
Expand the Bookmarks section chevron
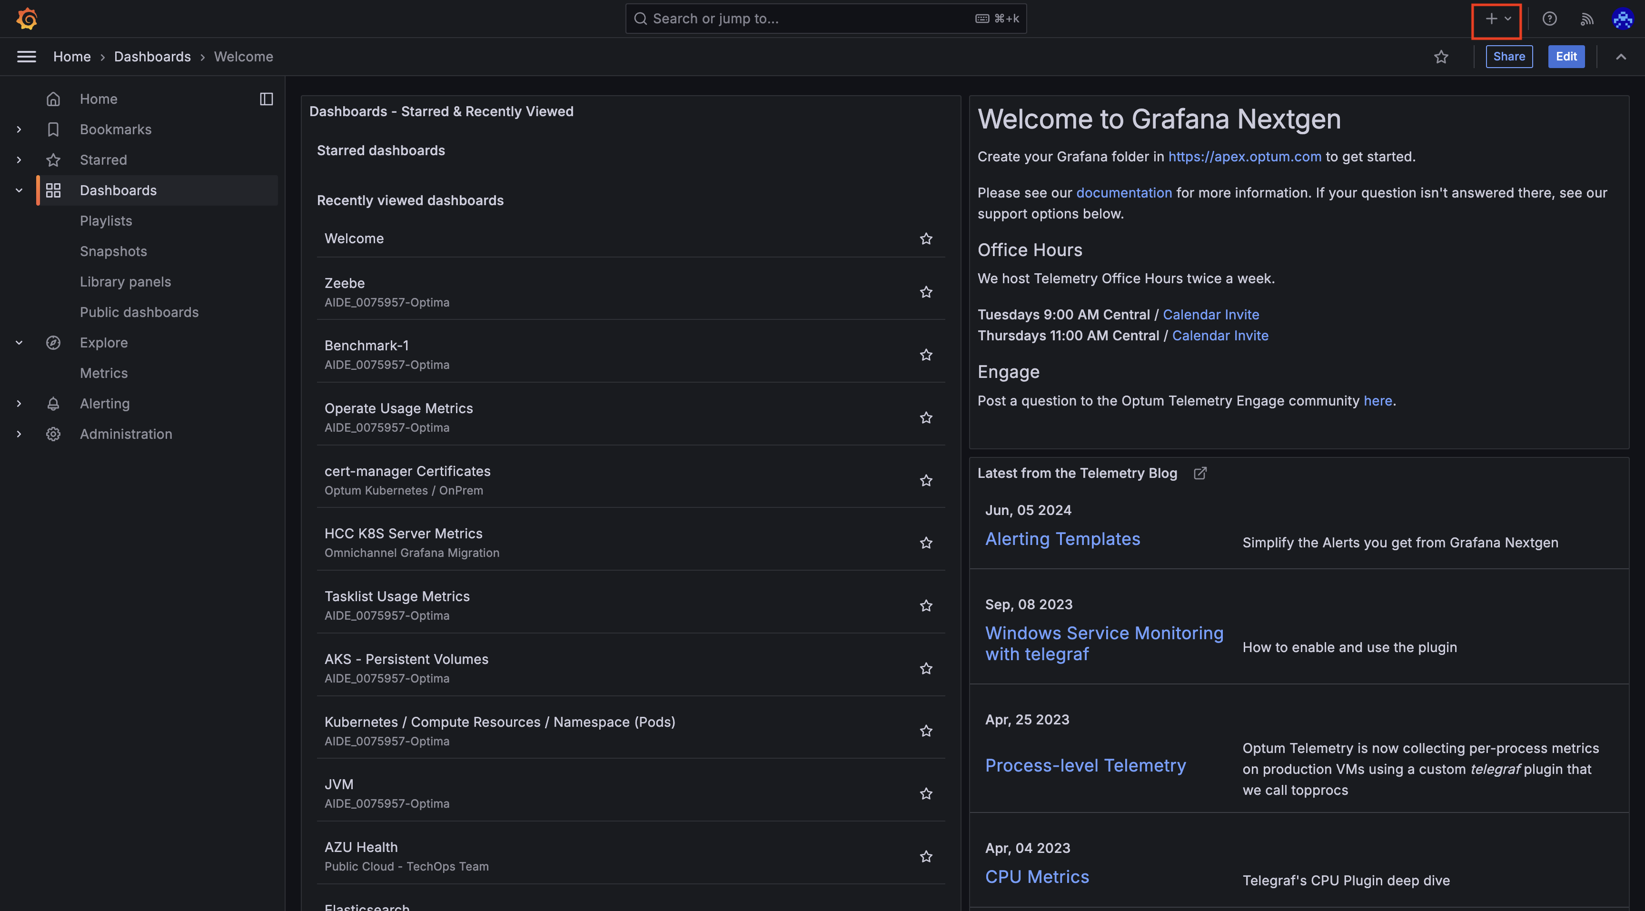[19, 129]
